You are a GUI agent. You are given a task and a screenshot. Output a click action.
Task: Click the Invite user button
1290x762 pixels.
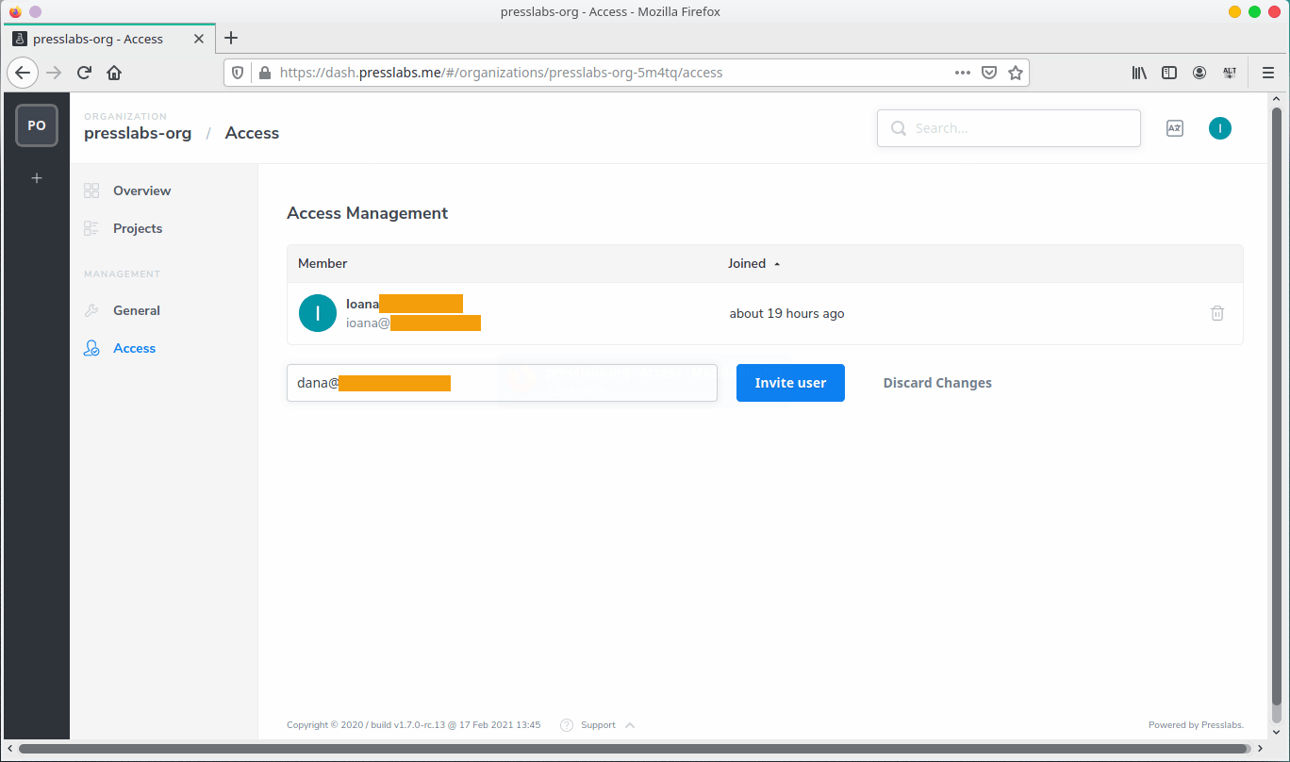(x=790, y=383)
